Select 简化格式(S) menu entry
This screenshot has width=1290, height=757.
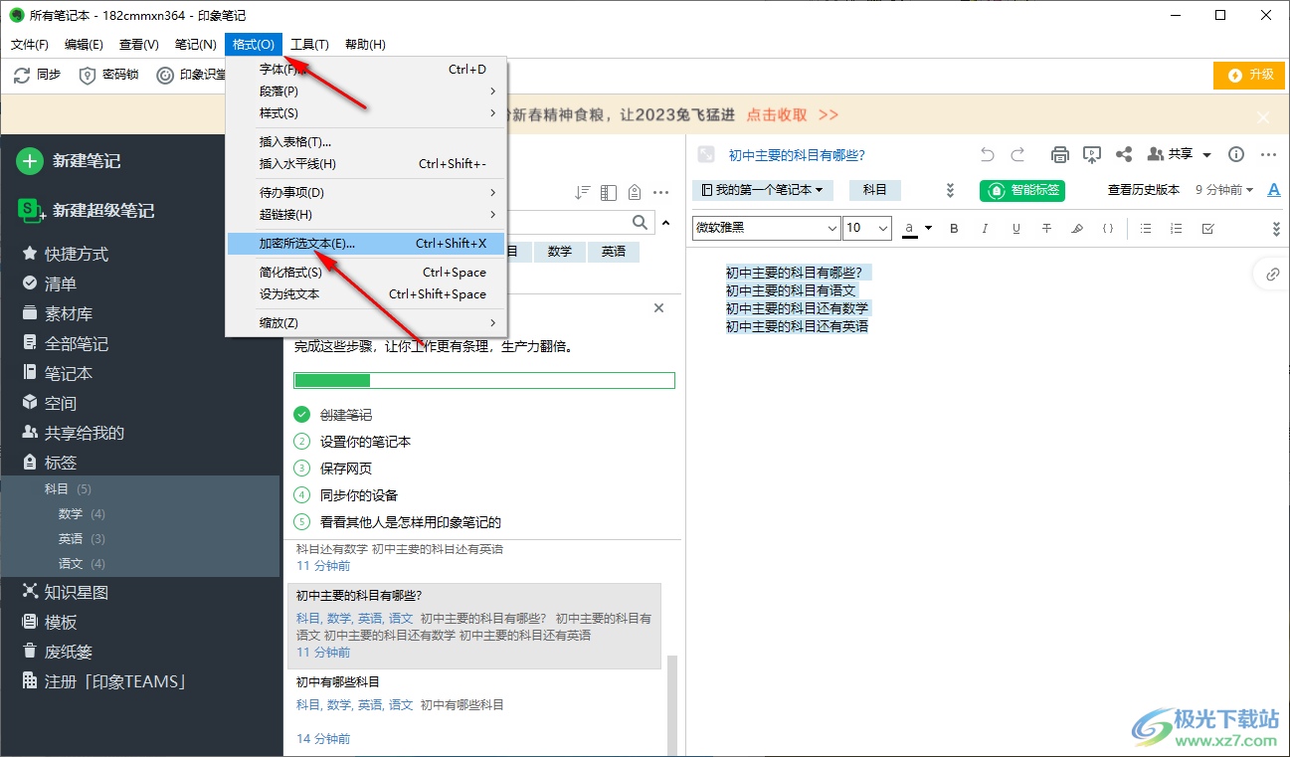point(366,273)
